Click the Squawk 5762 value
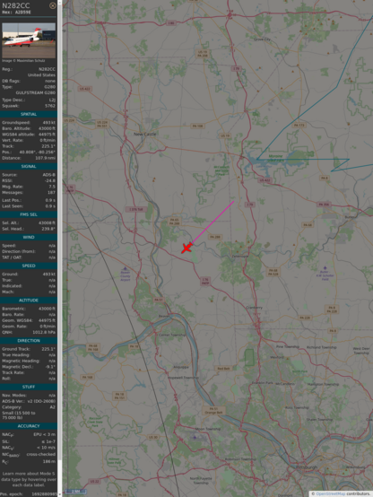Image resolution: width=373 pixels, height=497 pixels. pos(50,106)
